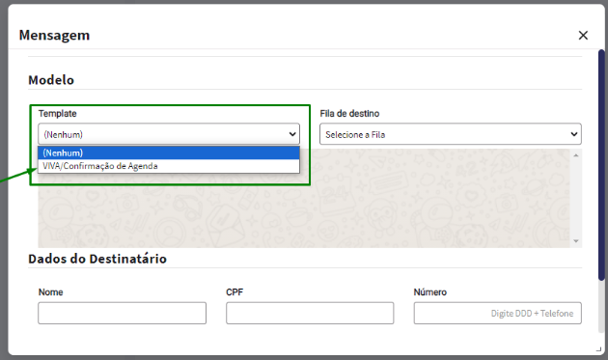This screenshot has width=608, height=360.
Task: Click the Fila de destino chevron arrow
Action: click(574, 134)
